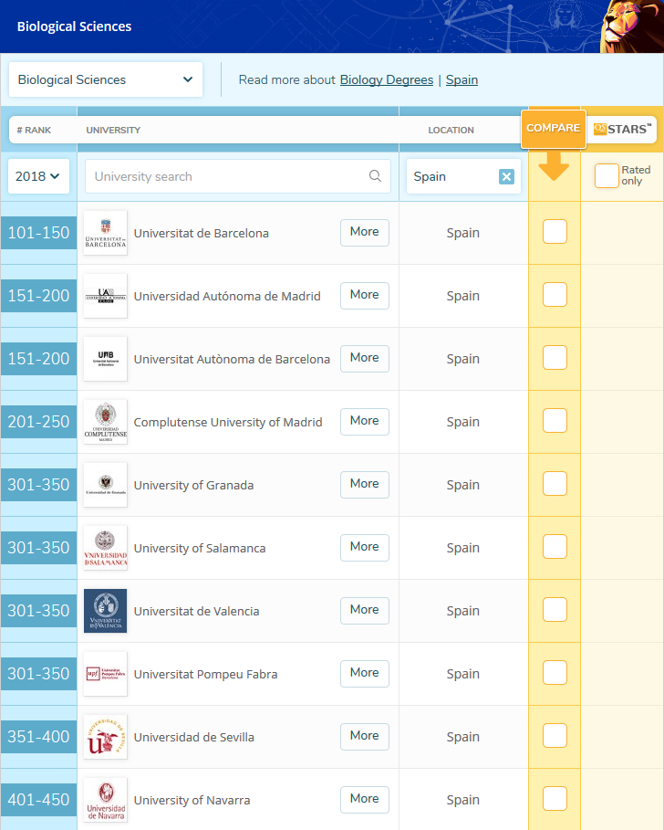Sort by the # RANK column header

(x=34, y=131)
